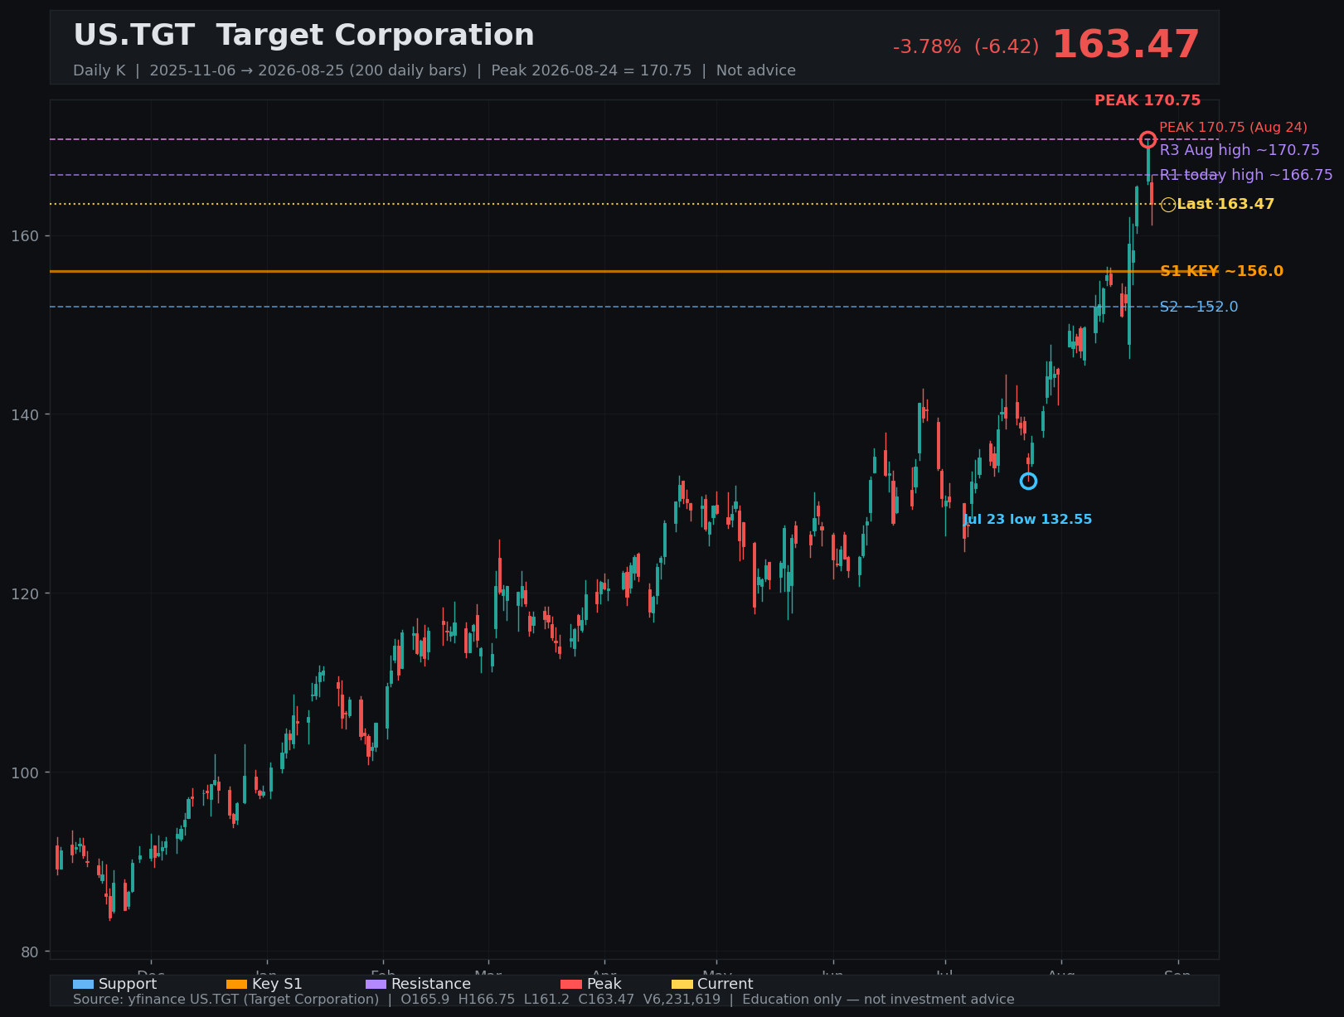Image resolution: width=1344 pixels, height=1017 pixels.
Task: Click the 80 y-axis tick label
Action: pyautogui.click(x=29, y=952)
